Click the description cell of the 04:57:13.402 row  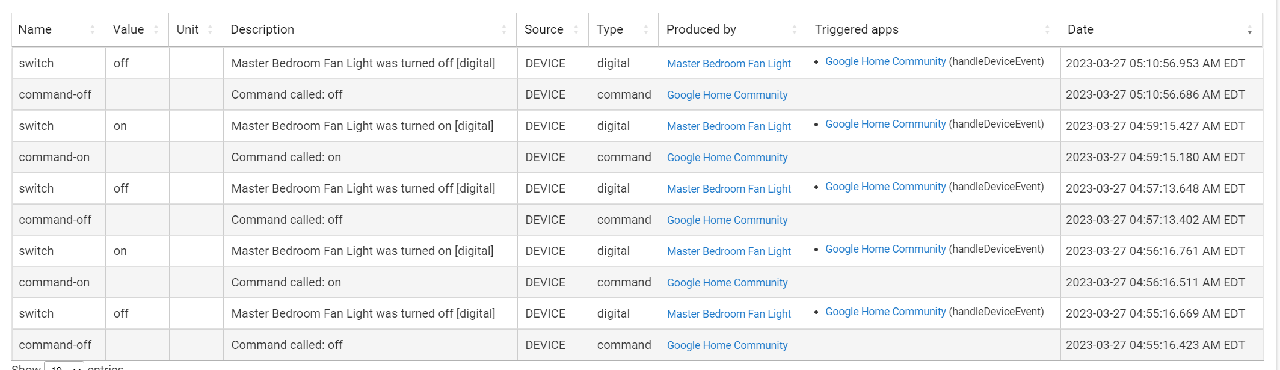click(x=287, y=220)
